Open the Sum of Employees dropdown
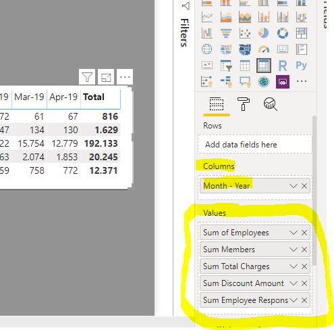 pos(294,233)
